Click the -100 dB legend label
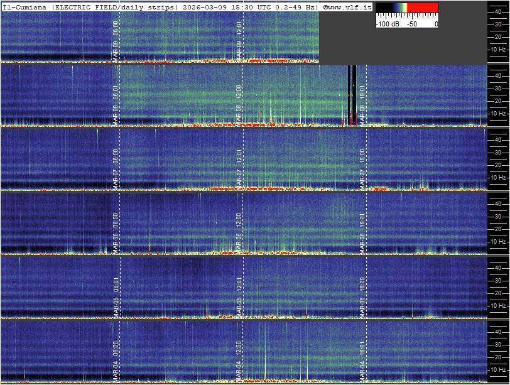The width and height of the screenshot is (510, 385). click(x=389, y=24)
